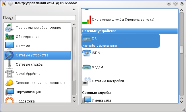Click the category list scrollbar thumb
The image size is (186, 112).
[74, 54]
